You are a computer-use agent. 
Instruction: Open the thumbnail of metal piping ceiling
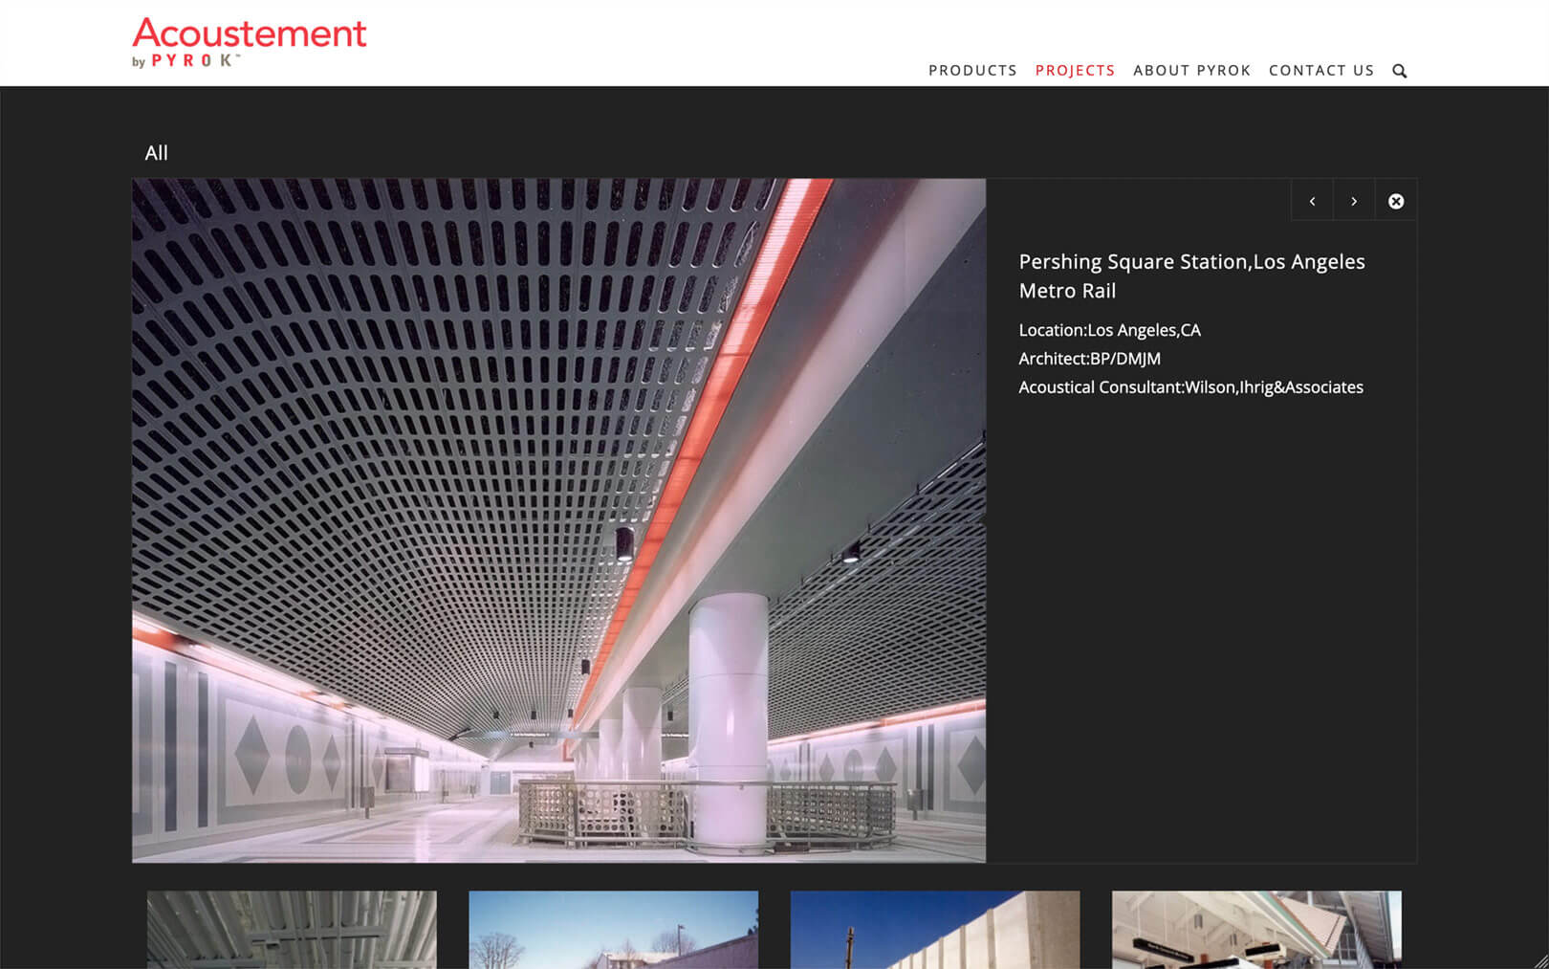click(292, 930)
